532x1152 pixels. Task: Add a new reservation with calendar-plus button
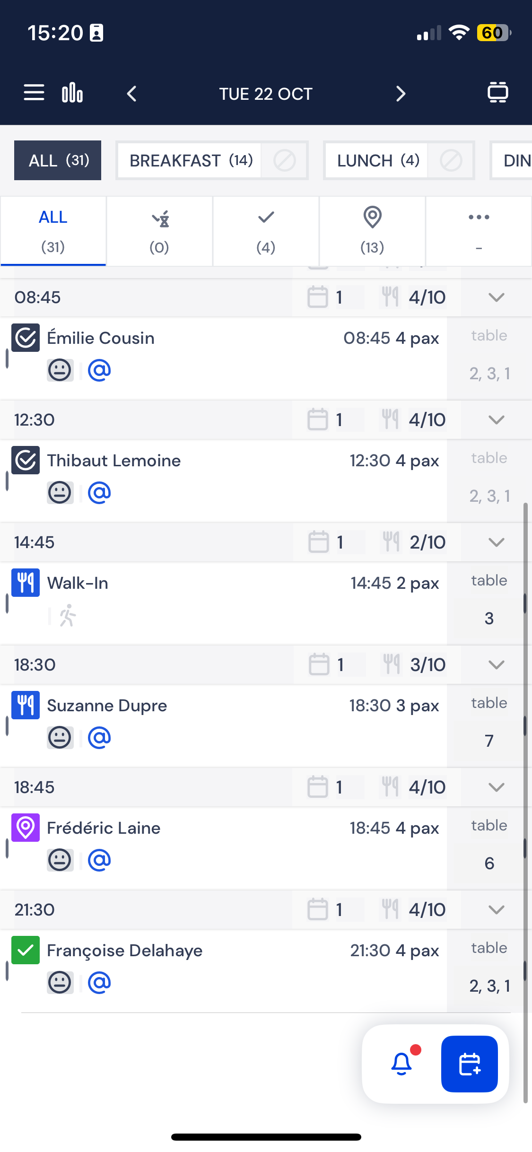point(469,1064)
